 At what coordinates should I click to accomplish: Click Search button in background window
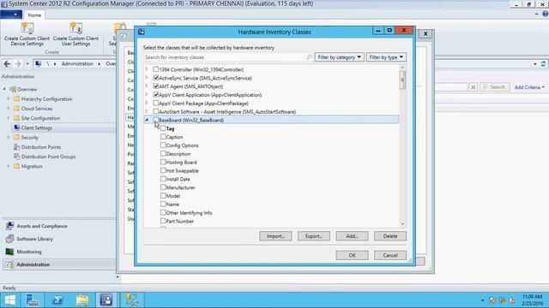[494, 87]
